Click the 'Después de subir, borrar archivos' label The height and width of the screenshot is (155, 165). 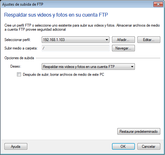[x=63, y=75]
